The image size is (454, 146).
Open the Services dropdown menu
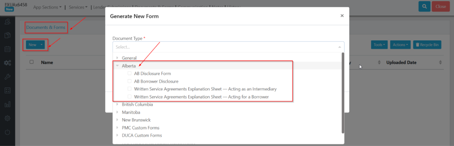pos(78,7)
